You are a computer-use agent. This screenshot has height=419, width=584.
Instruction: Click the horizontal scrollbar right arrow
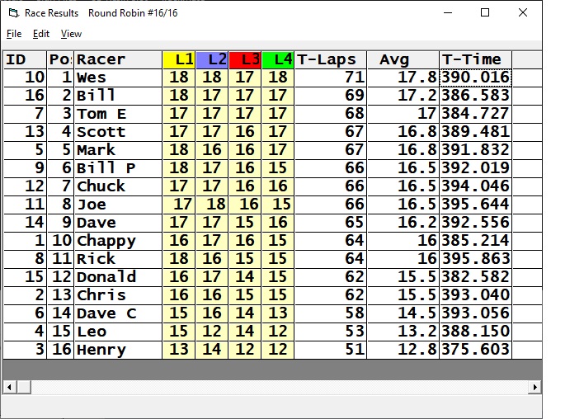535,387
